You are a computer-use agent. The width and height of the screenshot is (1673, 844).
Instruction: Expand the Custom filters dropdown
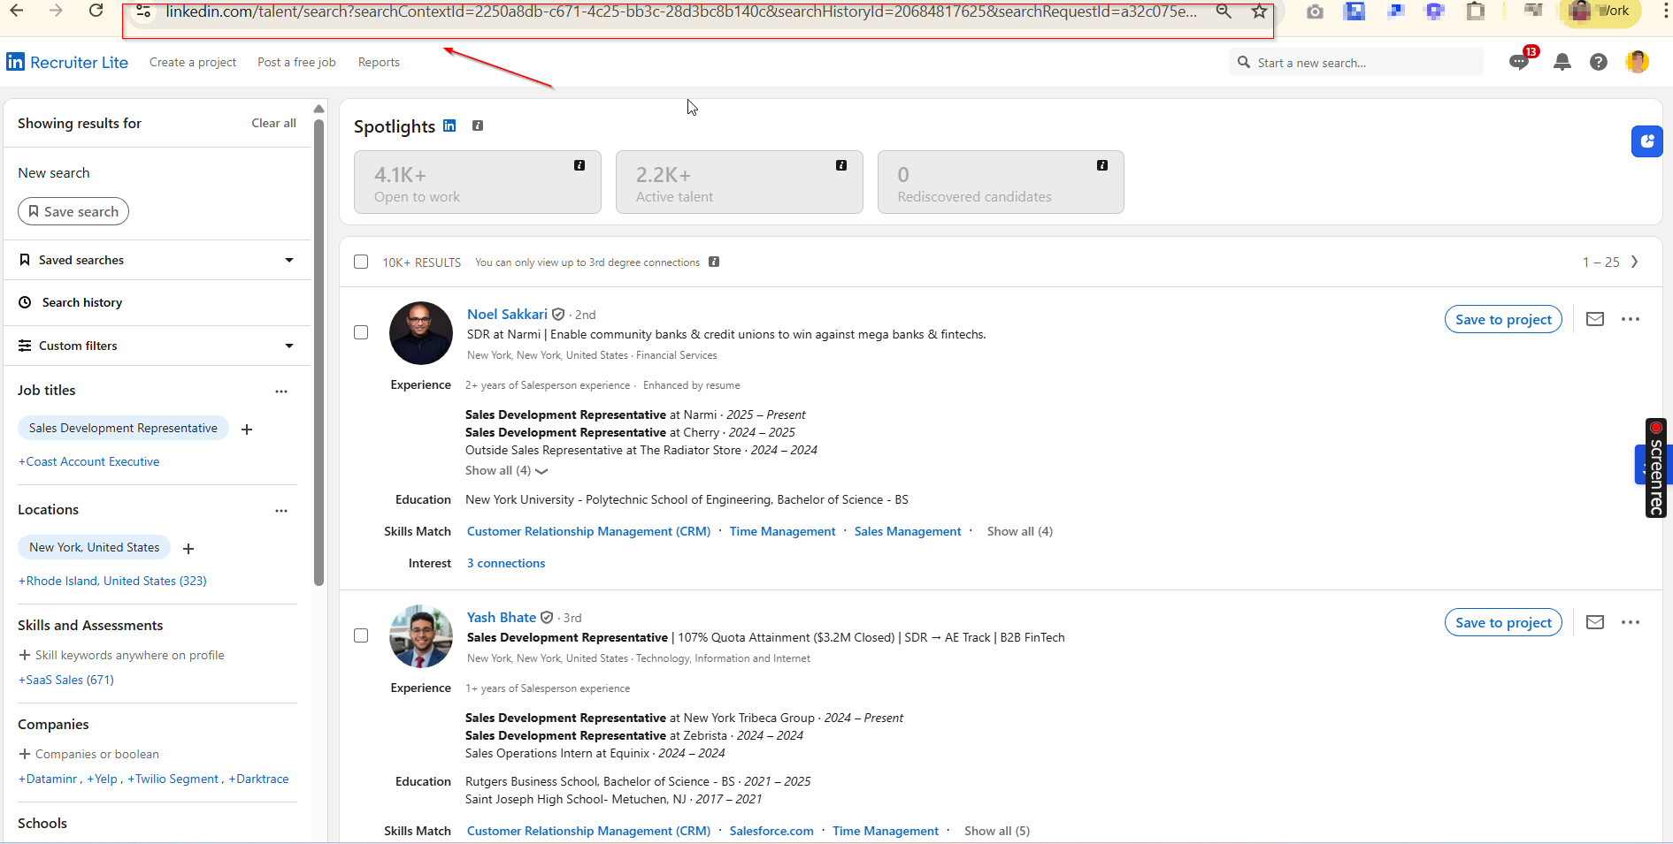click(x=288, y=346)
